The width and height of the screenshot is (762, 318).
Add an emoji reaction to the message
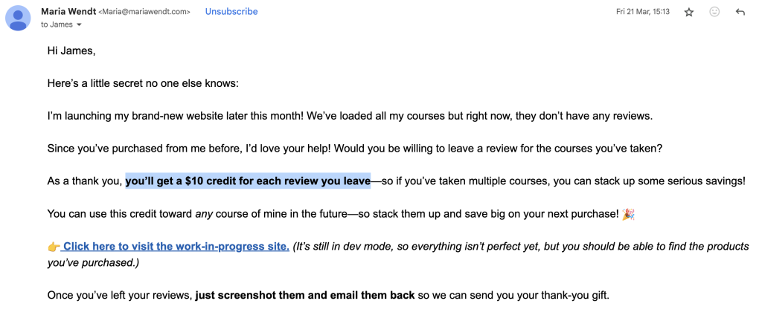click(x=714, y=12)
